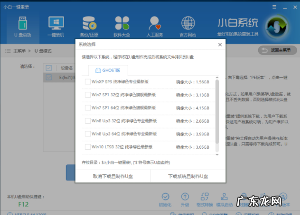
Task: Click the 存放目录 path text
Action: point(126,163)
